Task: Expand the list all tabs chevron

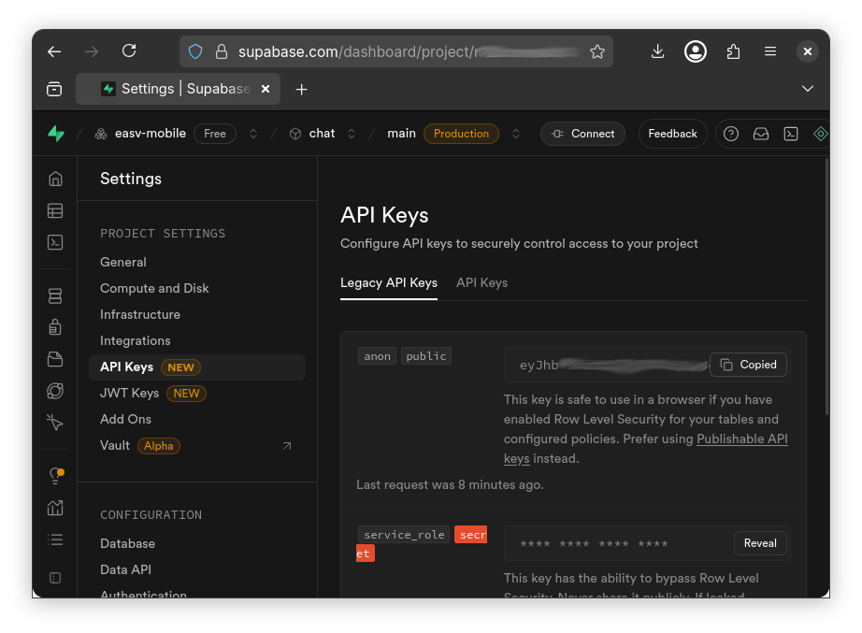Action: click(808, 89)
